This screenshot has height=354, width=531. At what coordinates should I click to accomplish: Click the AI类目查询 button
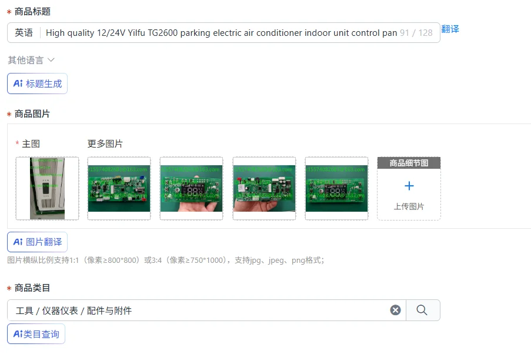pyautogui.click(x=36, y=334)
